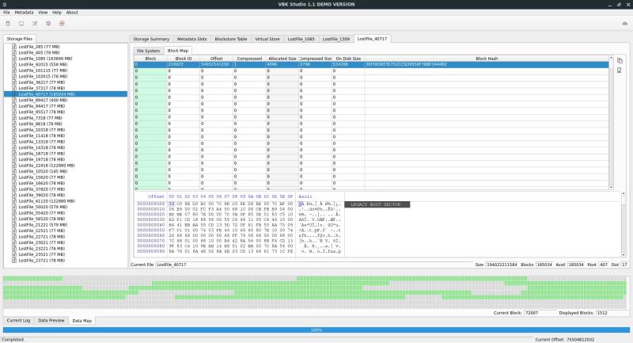Click file icon of LostFile_285
This screenshot has width=633, height=343.
tap(14, 47)
